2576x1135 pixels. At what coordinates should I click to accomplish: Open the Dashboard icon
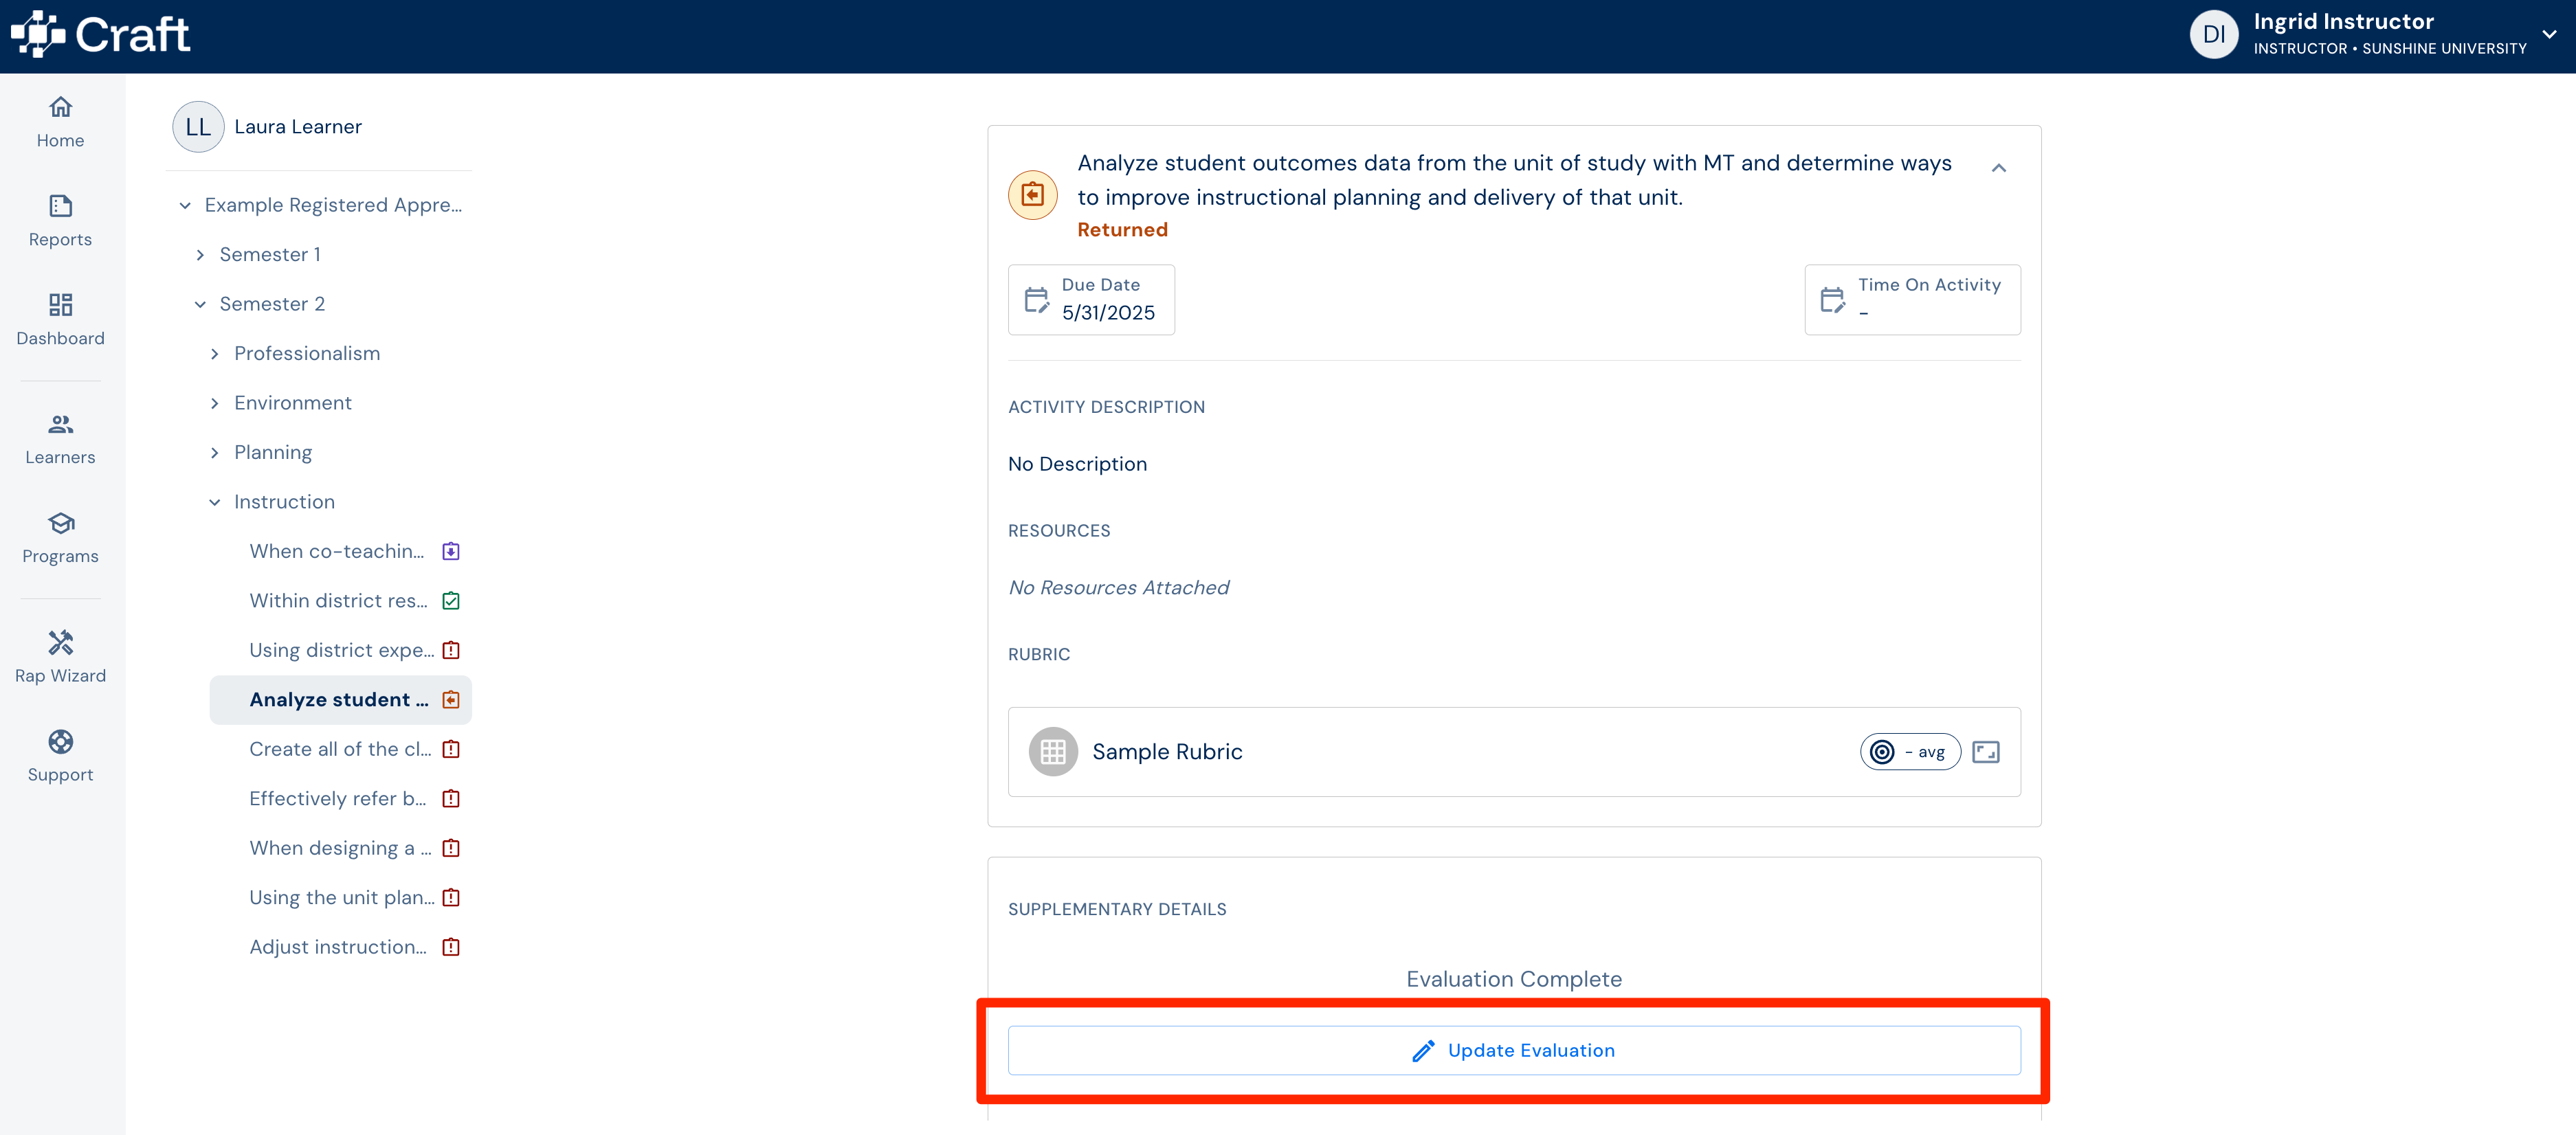click(x=60, y=304)
